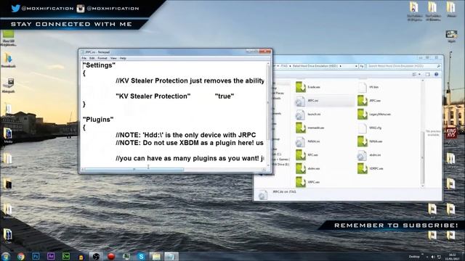Click the JRPC.ini status text in details pane
The width and height of the screenshot is (465, 261).
(284, 191)
